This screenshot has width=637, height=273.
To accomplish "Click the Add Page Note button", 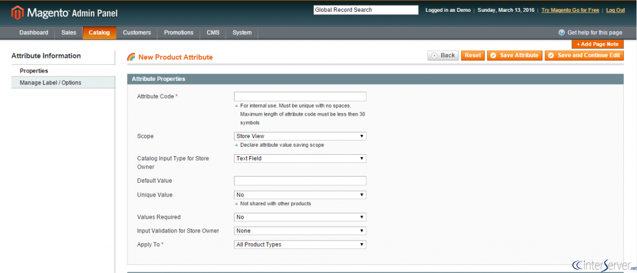I will click(597, 44).
